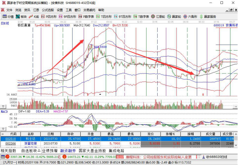Open the 行情 market quotes view
This screenshot has height=165, width=238.
click(x=8, y=16)
